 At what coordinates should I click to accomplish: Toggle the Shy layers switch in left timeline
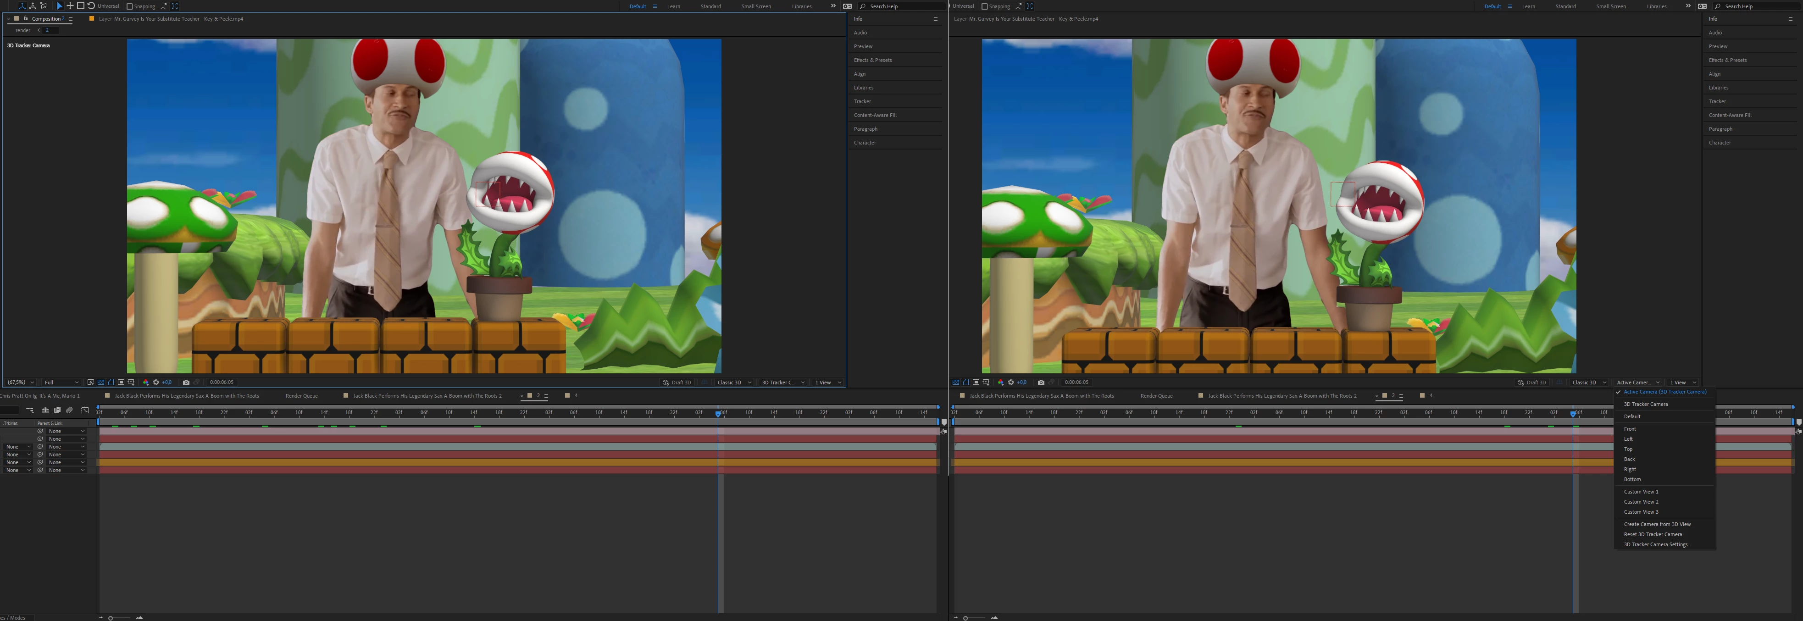(x=45, y=410)
